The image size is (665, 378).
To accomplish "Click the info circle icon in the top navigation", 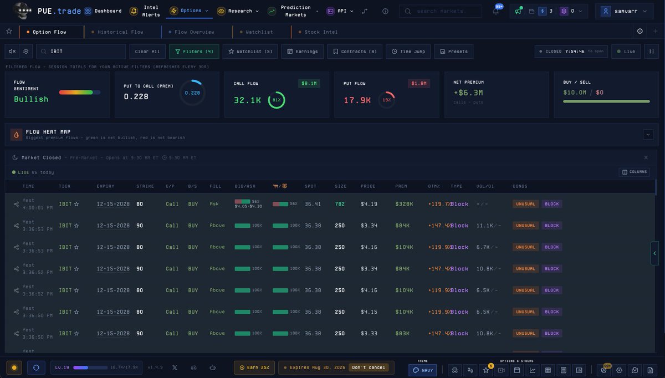I will (x=385, y=11).
